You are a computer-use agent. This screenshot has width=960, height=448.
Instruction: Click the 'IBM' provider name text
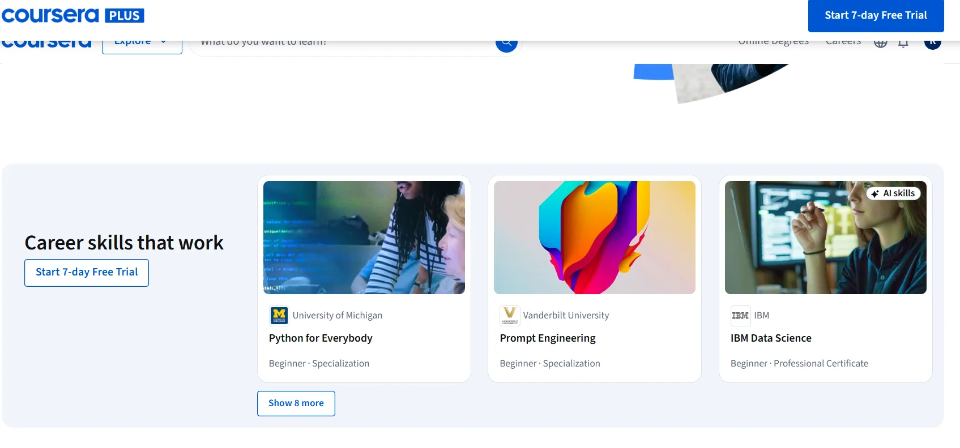click(x=762, y=316)
